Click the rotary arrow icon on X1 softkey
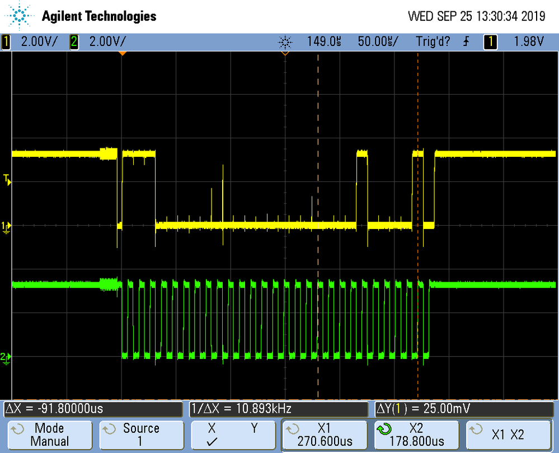This screenshot has width=559, height=453. click(x=292, y=429)
